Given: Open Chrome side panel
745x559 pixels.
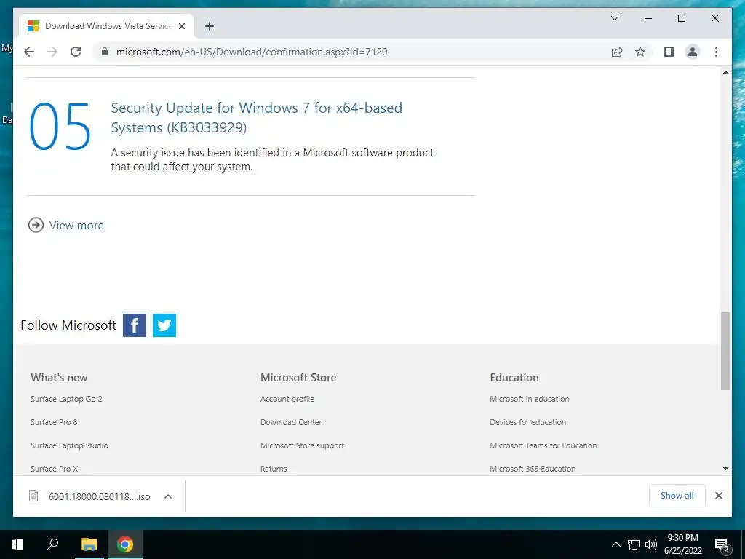Looking at the screenshot, I should click(669, 52).
